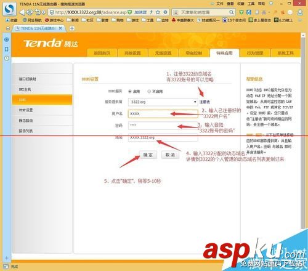Bookmark page with the star icon

pyautogui.click(x=158, y=12)
